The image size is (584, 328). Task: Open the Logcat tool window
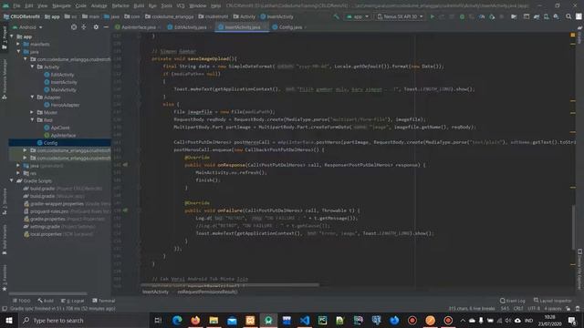coord(73,301)
